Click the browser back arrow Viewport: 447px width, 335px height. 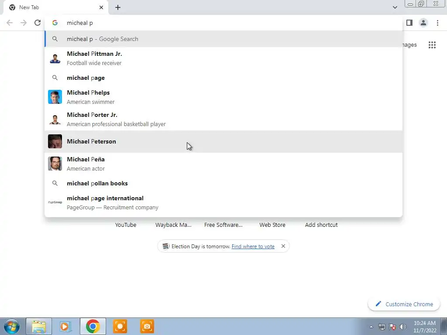(10, 23)
